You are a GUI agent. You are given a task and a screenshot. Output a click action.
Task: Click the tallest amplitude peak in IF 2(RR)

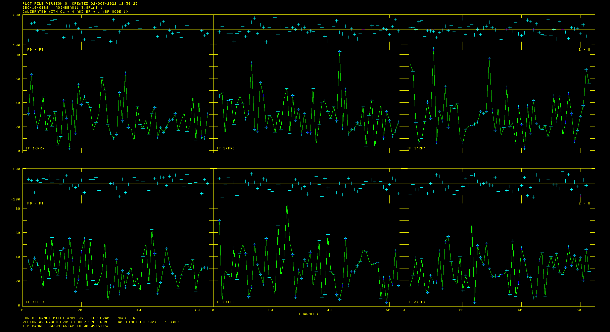pyautogui.click(x=340, y=52)
